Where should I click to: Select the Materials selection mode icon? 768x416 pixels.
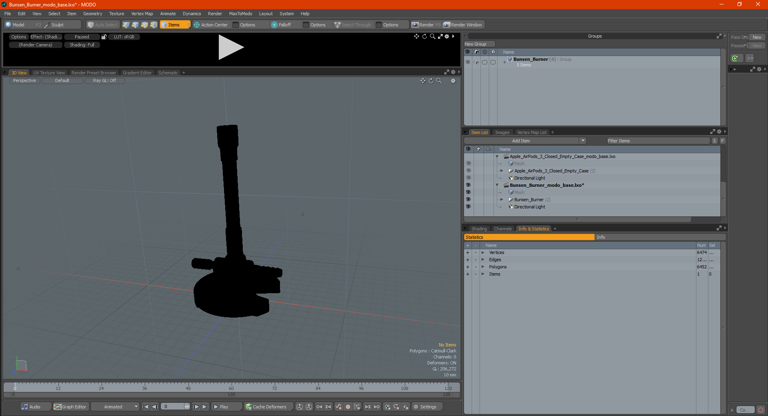pos(154,25)
